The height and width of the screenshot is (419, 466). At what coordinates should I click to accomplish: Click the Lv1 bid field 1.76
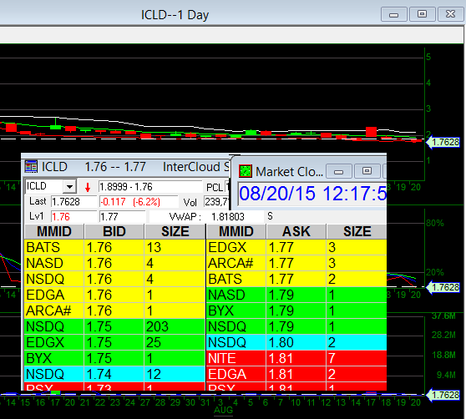(74, 216)
